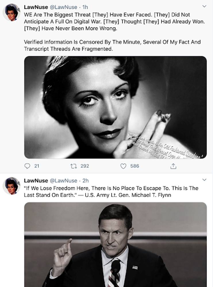213x287 pixels.
Task: Open the chevron menu on the 2h tweet
Action: coord(204,180)
